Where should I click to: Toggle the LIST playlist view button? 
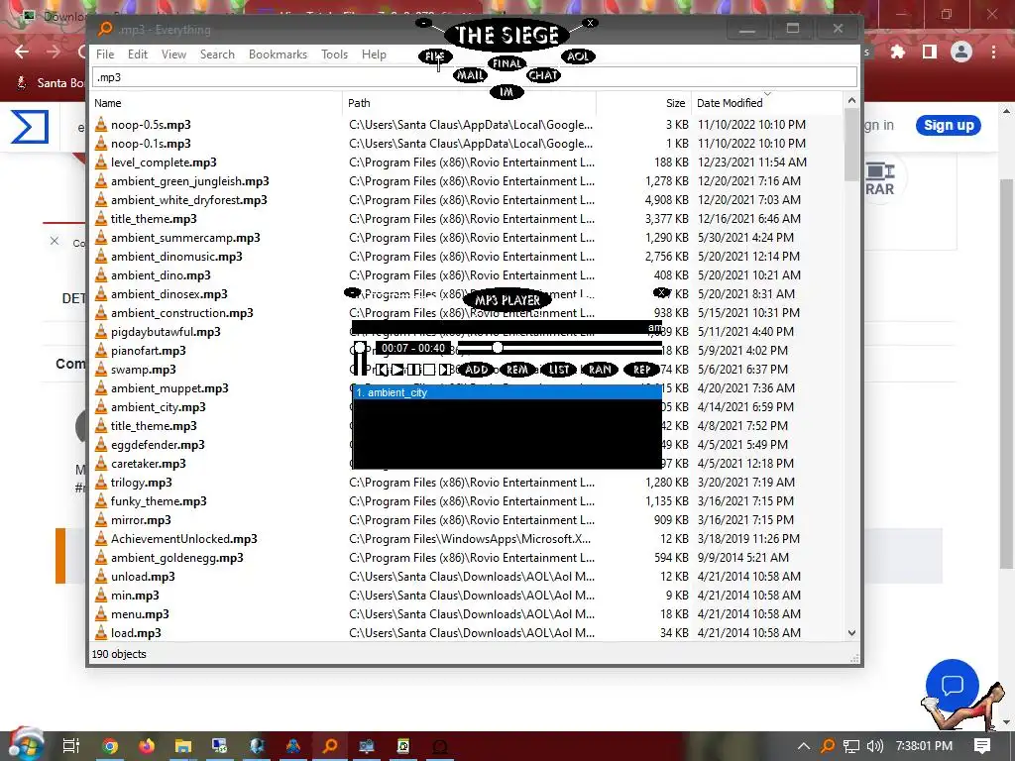[559, 370]
